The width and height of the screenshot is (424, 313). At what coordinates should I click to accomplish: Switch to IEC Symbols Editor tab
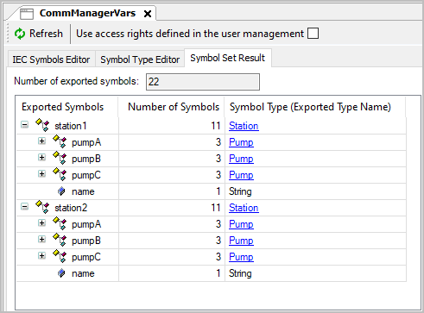pyautogui.click(x=51, y=59)
